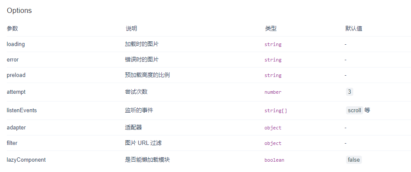This screenshot has height=172, width=411.
Task: Select the preload parameter name
Action: 16,75
